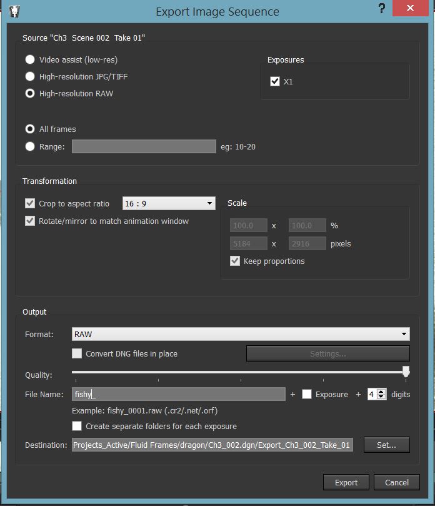Image resolution: width=435 pixels, height=506 pixels.
Task: Select High-resolution RAW source option
Action: (x=30, y=93)
